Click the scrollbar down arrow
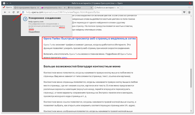The width and height of the screenshot is (195, 115). point(191,111)
